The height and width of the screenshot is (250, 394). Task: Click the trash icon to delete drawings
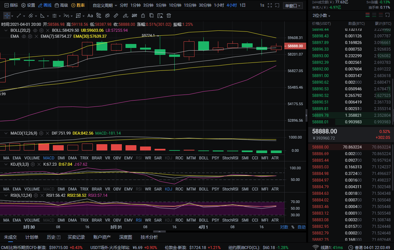(x=169, y=16)
